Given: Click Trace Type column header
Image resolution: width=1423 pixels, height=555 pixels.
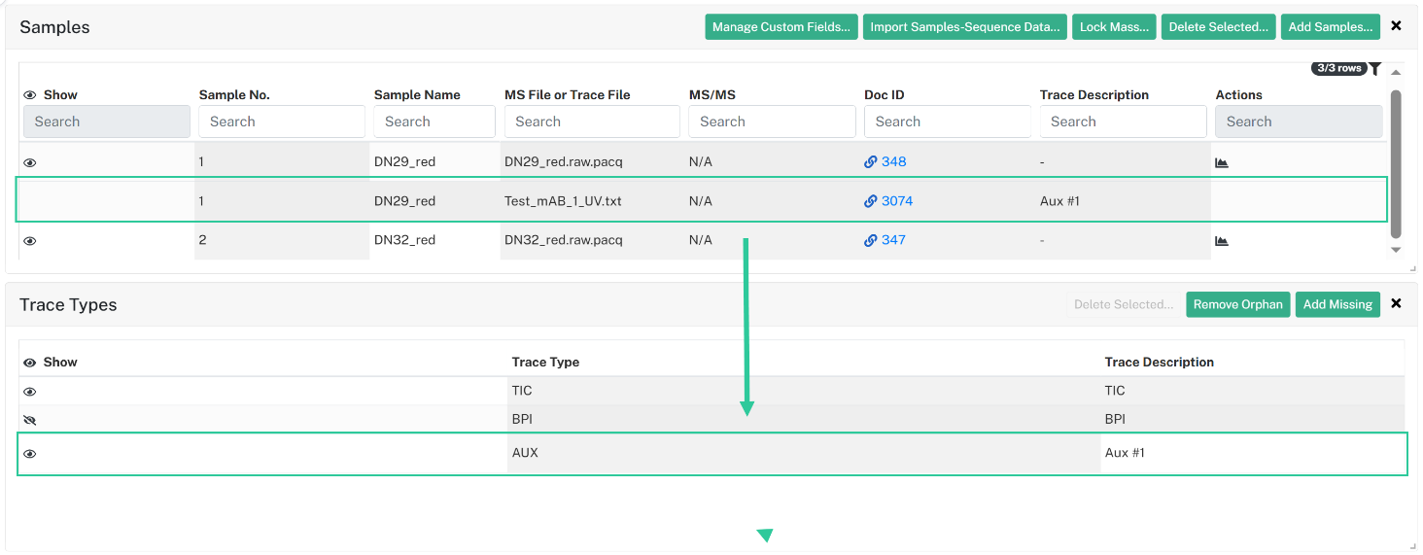Looking at the screenshot, I should (x=545, y=363).
